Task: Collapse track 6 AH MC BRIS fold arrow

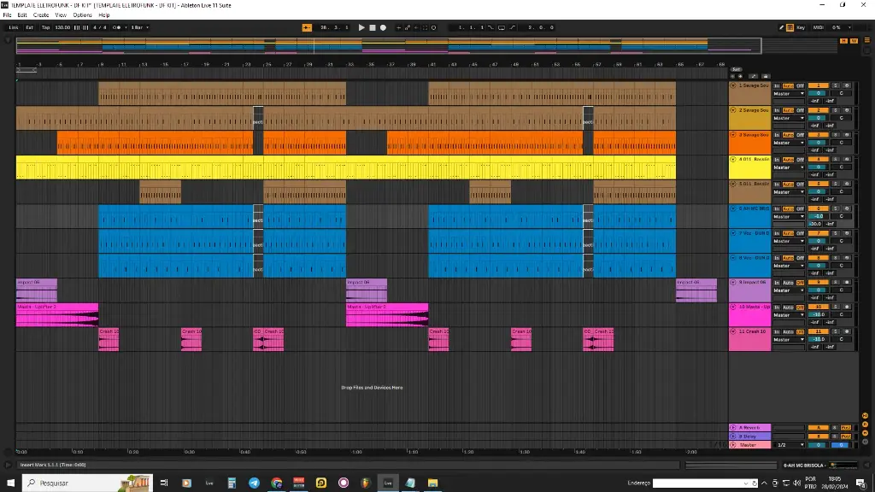Action: 733,208
